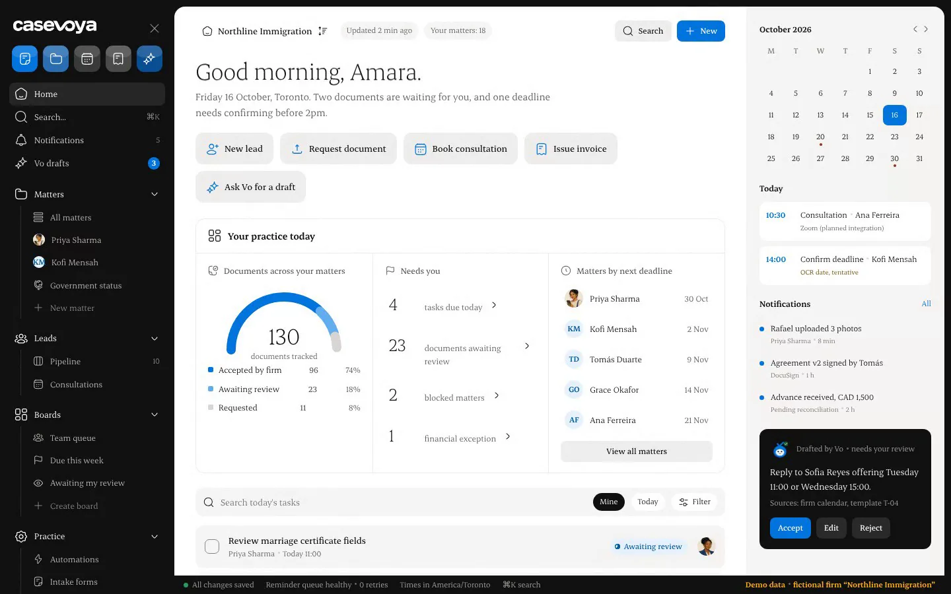Collapse the Practice section
The width and height of the screenshot is (951, 594).
155,537
